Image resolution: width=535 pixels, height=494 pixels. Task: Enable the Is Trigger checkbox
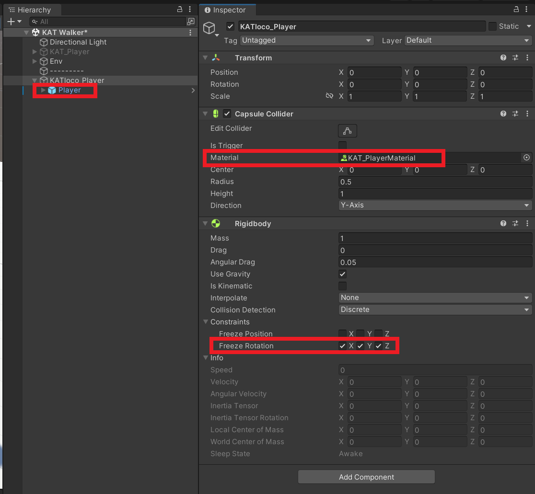343,145
